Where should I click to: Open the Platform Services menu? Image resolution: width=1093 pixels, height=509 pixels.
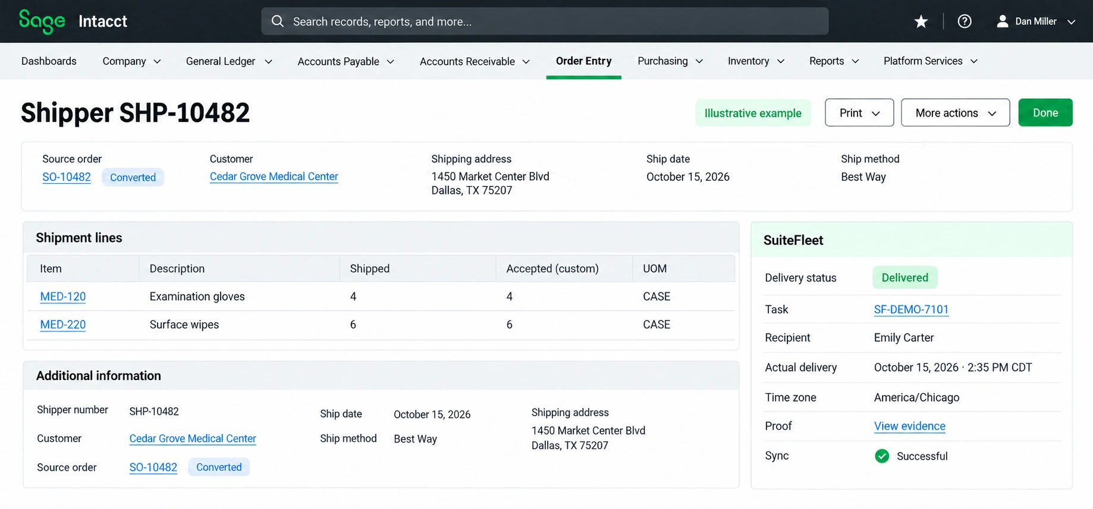930,61
